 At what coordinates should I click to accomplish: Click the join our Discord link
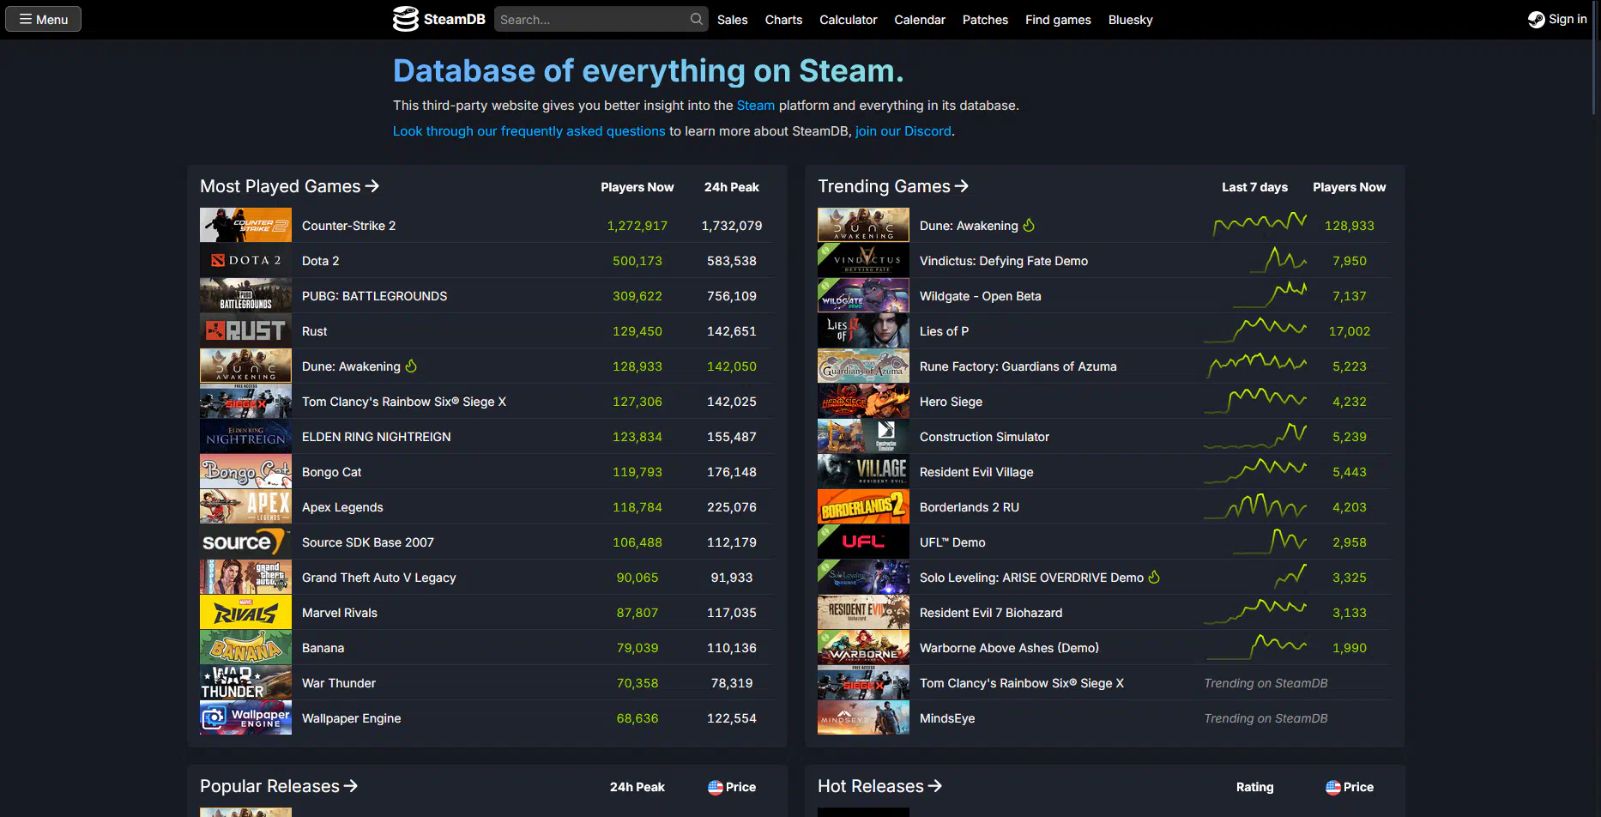point(903,131)
